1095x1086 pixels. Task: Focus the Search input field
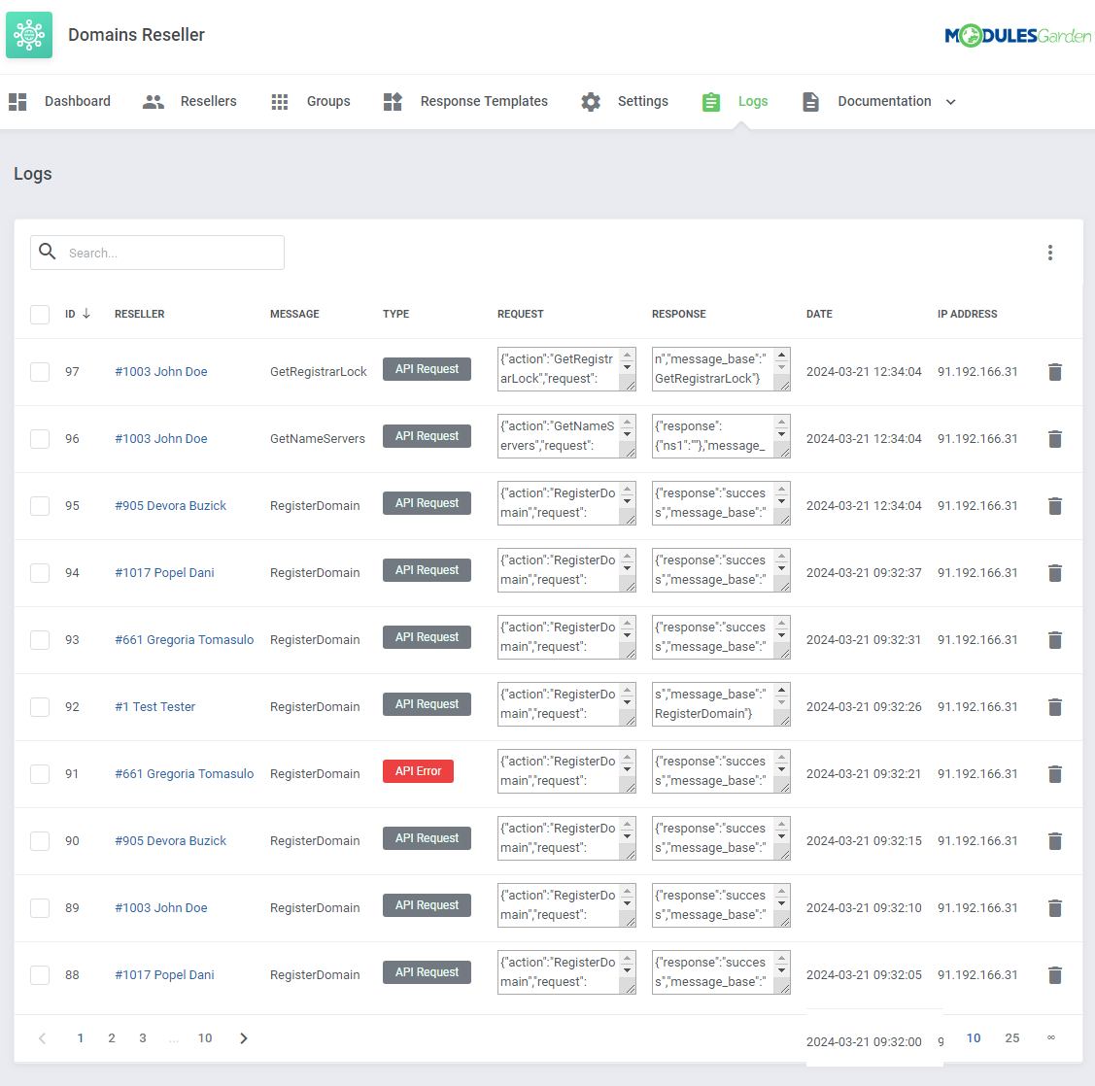click(157, 253)
